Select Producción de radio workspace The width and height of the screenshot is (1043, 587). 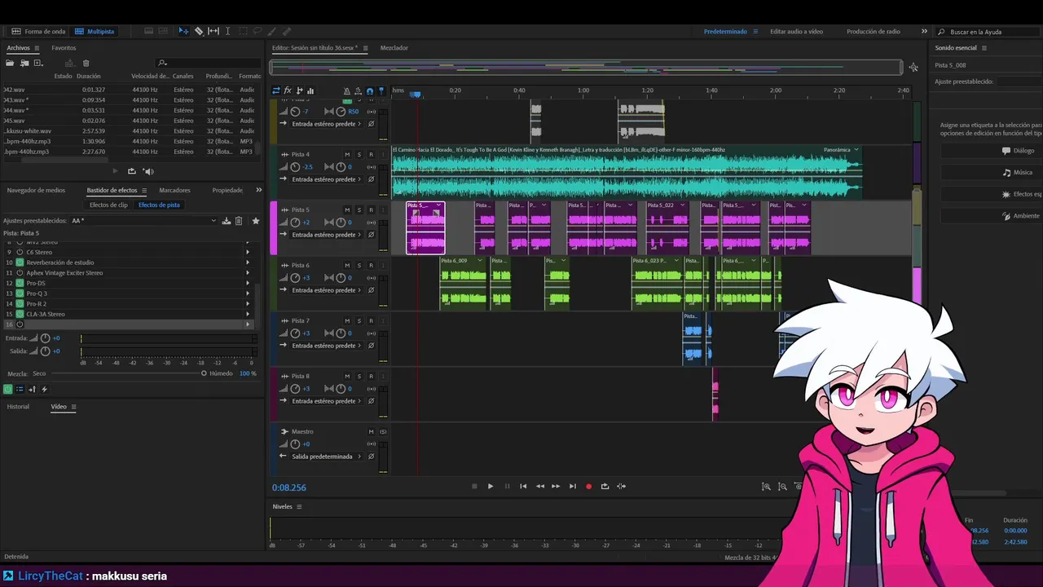tap(874, 31)
